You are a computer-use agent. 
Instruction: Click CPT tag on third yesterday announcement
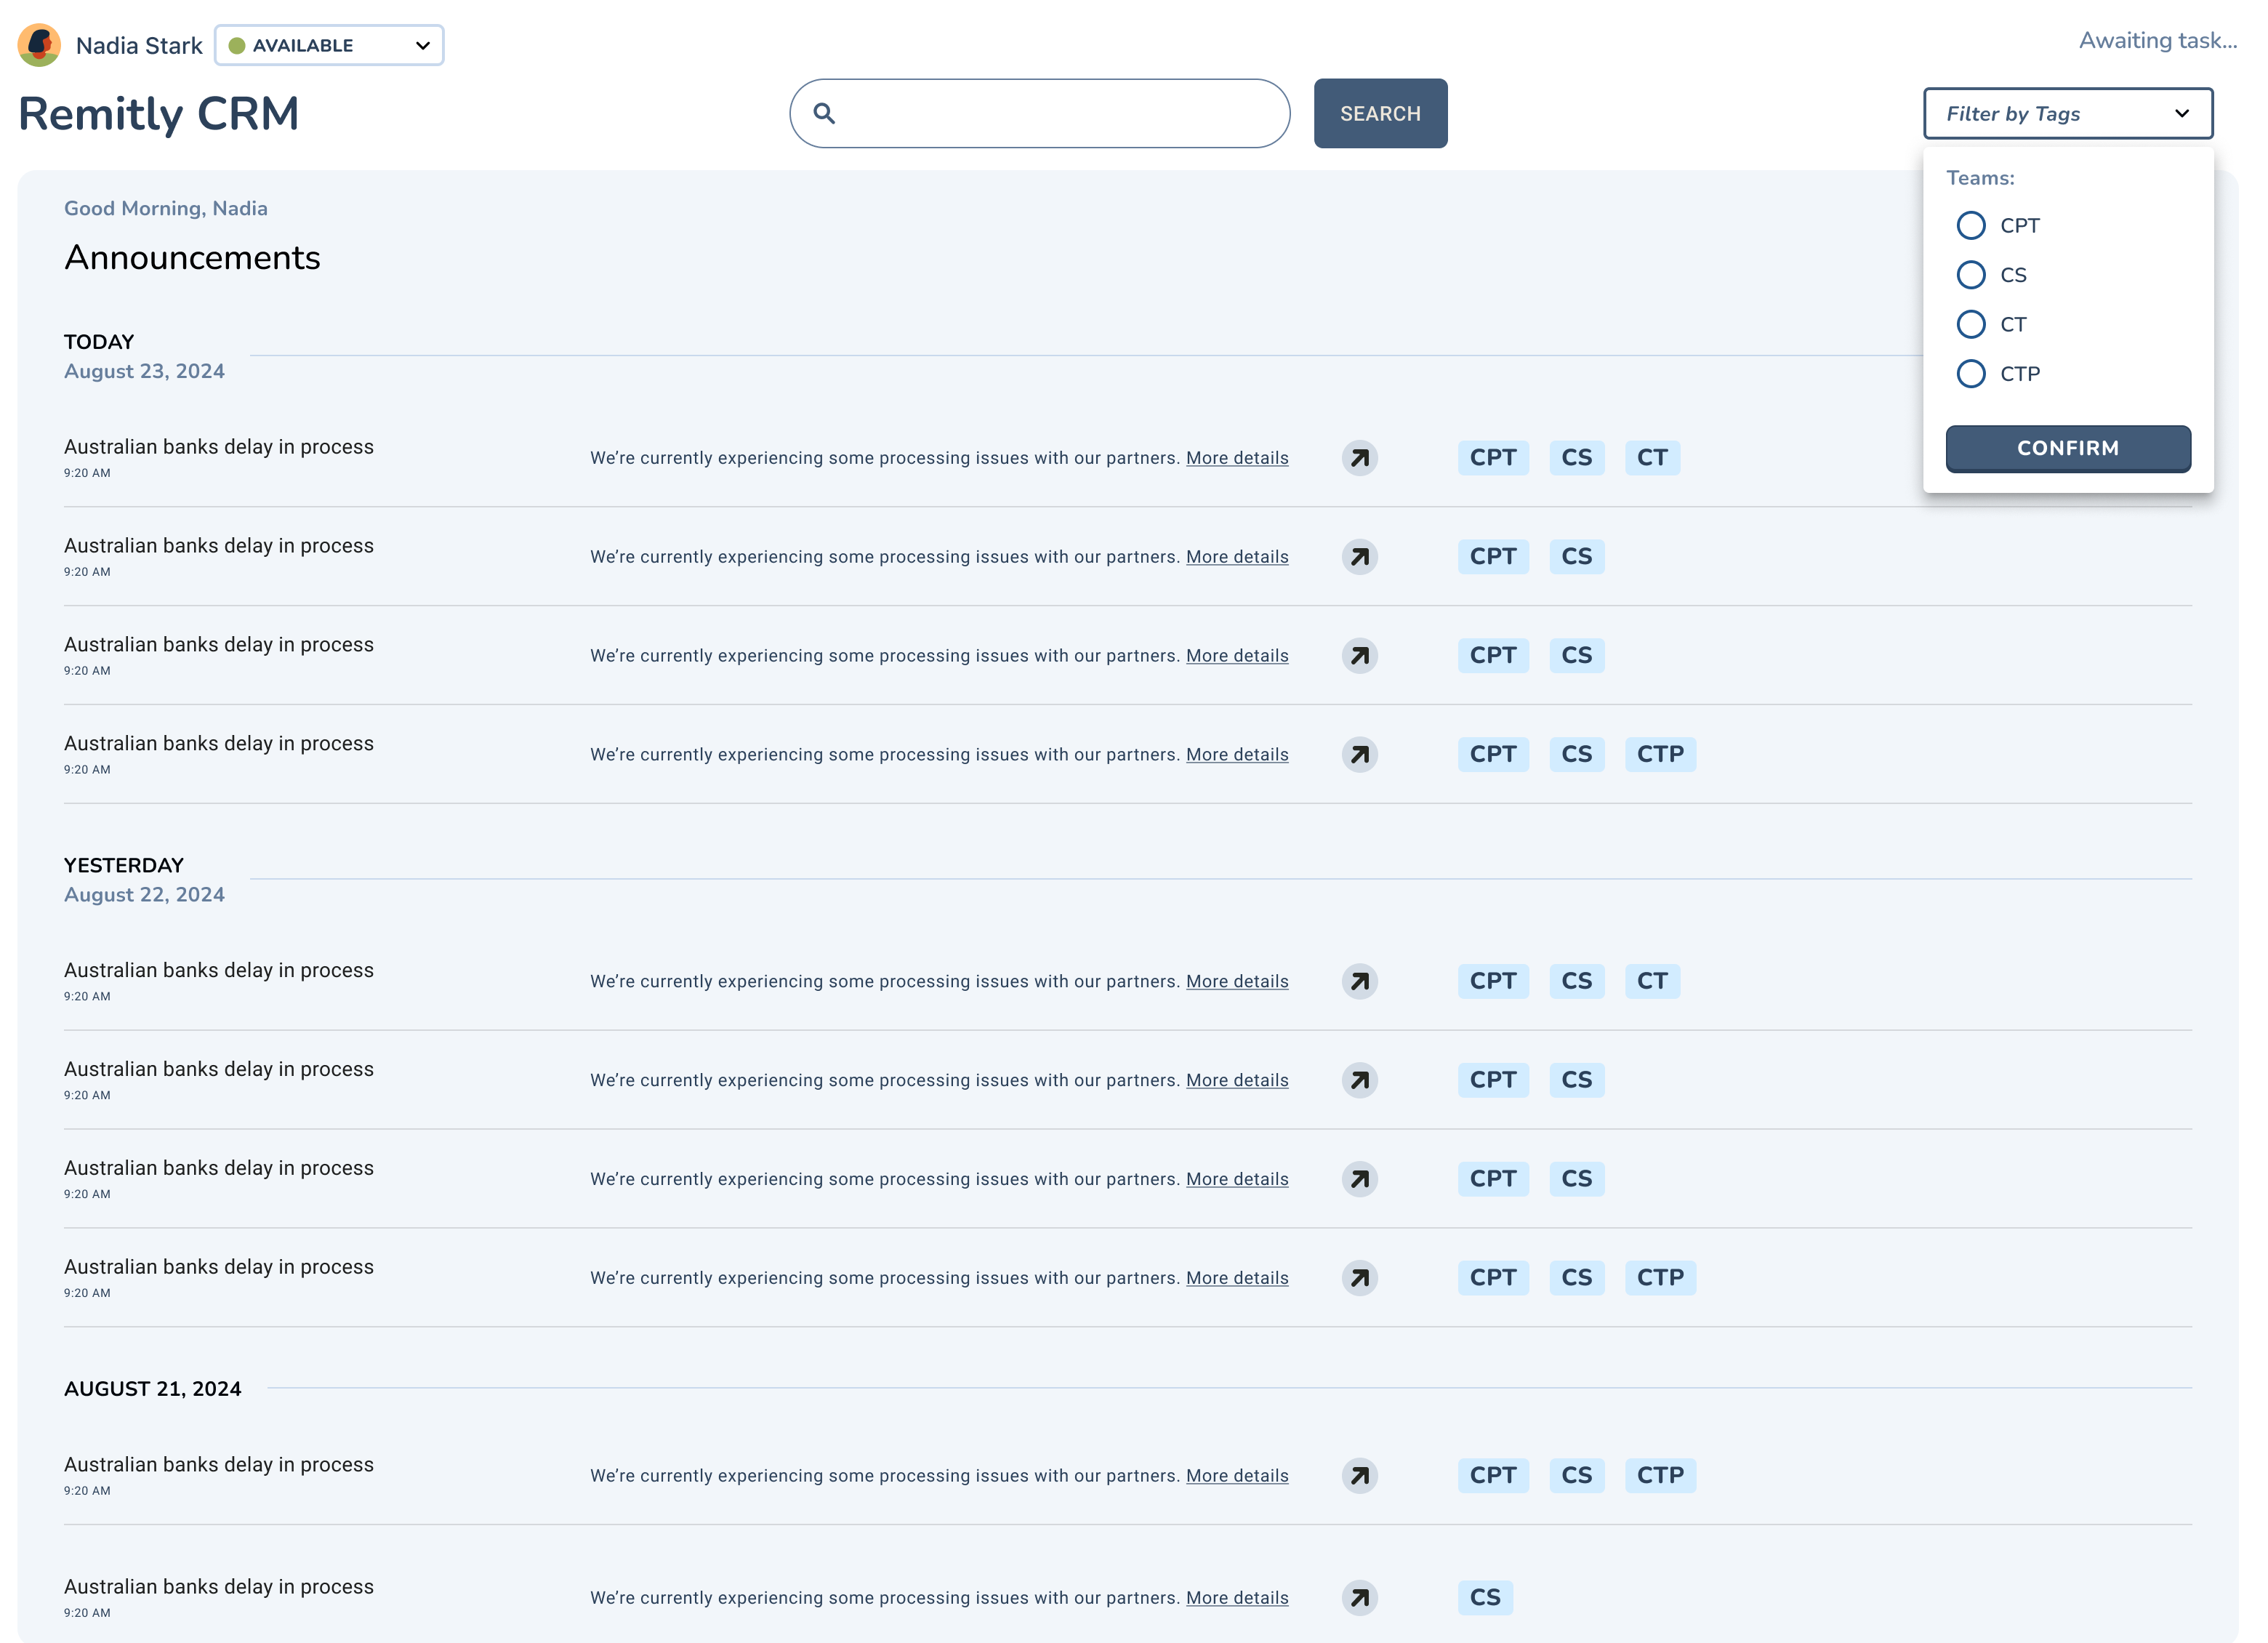click(1493, 1179)
